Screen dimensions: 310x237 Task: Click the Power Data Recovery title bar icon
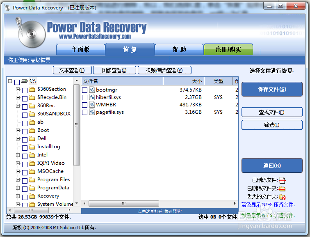[x=7, y=8]
